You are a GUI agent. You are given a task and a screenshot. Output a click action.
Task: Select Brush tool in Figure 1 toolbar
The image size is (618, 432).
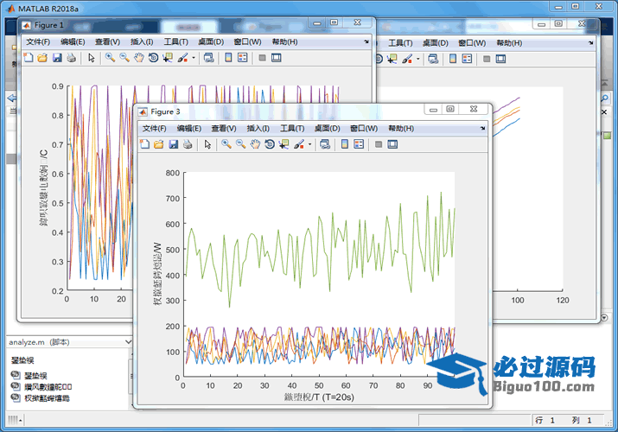click(183, 58)
